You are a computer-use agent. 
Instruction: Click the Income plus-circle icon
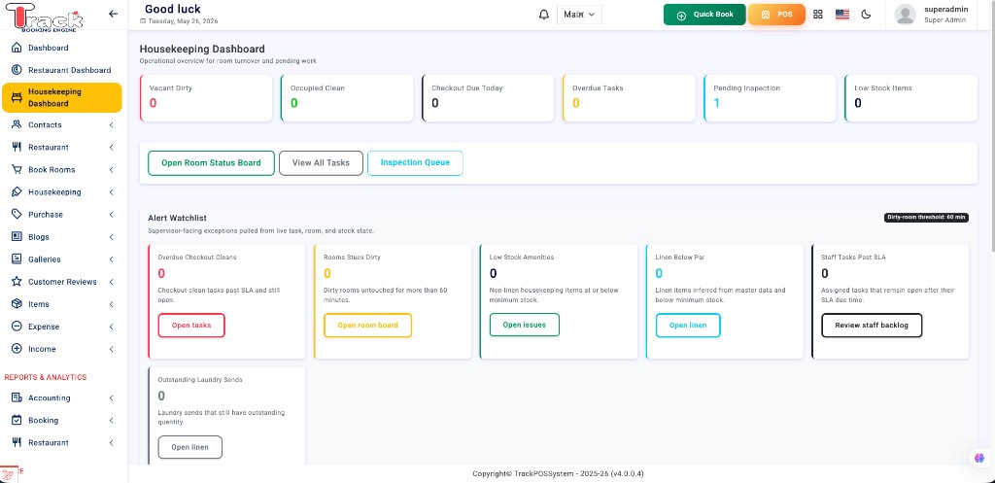pyautogui.click(x=17, y=349)
